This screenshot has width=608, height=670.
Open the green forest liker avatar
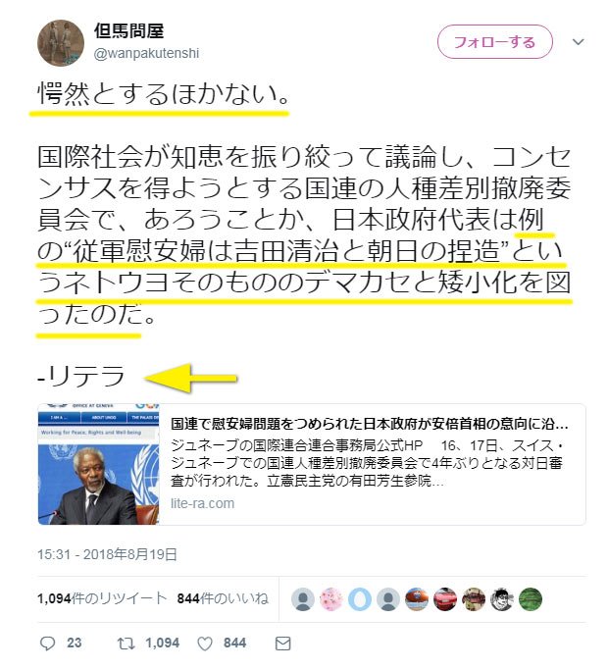tap(531, 599)
